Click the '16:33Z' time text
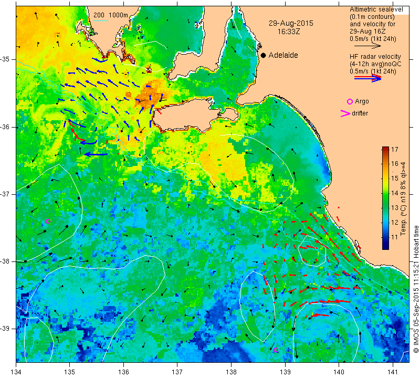Image resolution: width=420 pixels, height=378 pixels. click(289, 31)
